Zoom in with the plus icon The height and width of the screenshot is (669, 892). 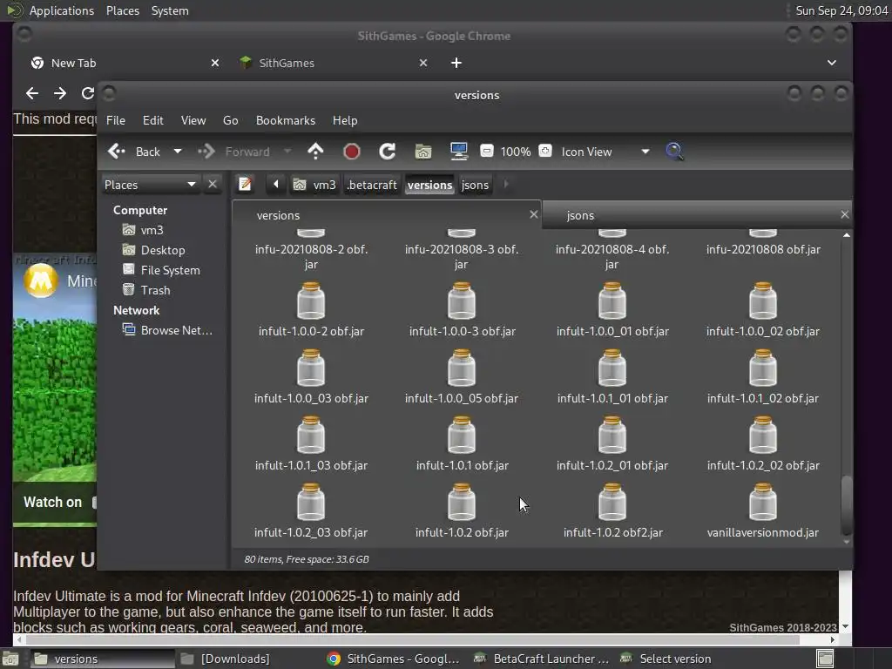pos(545,151)
